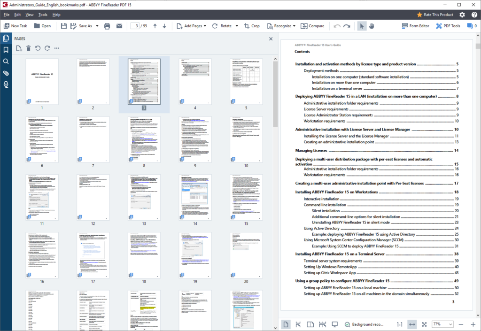Click the Pages panel vertical scrollbar thumb
481x331 pixels.
(275, 94)
